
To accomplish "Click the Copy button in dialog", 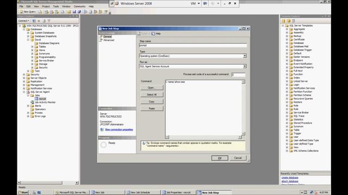I will click(152, 101).
